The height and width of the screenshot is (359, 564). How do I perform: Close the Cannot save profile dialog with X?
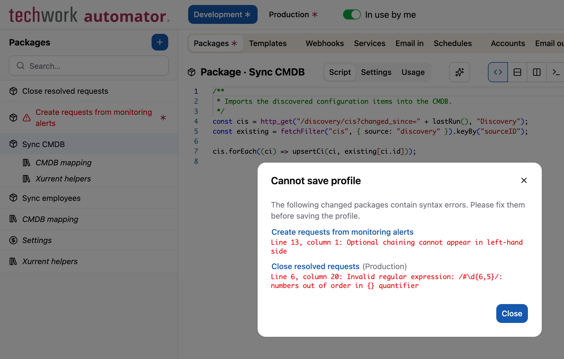(x=524, y=180)
